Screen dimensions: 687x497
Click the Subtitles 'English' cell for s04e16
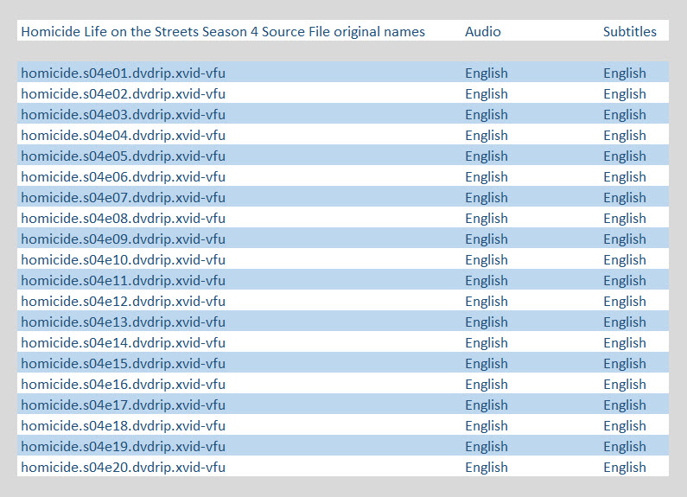[624, 384]
